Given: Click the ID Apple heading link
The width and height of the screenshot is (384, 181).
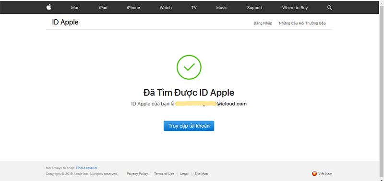Looking at the screenshot, I should coord(65,22).
